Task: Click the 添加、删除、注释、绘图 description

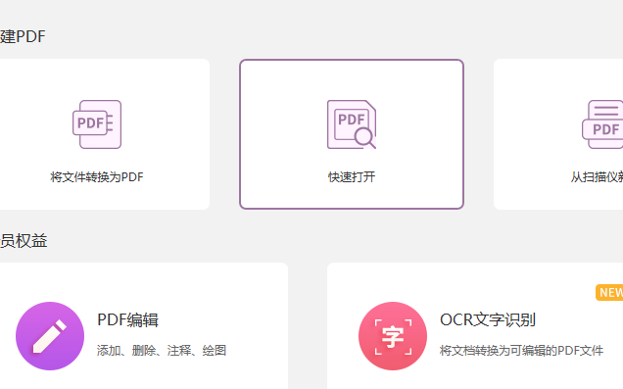Action: click(162, 351)
